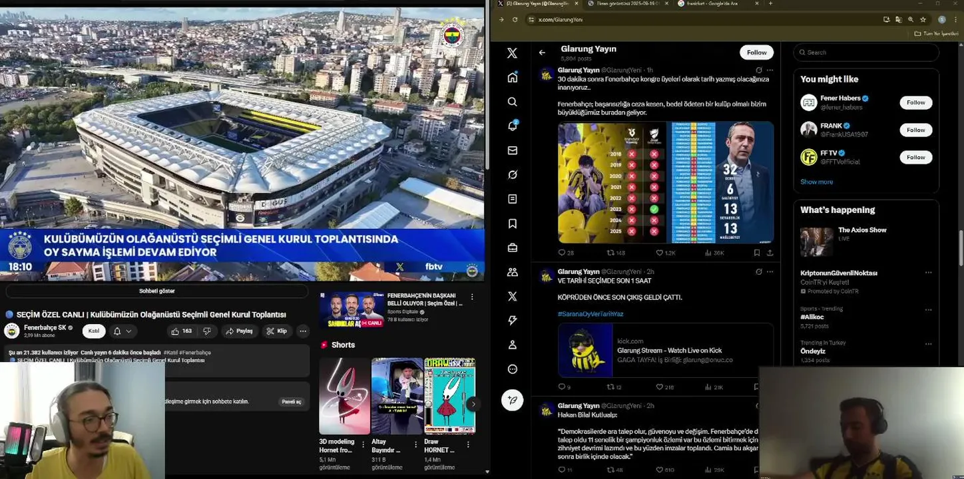Open X Communities people icon
This screenshot has height=479, width=964.
[x=512, y=272]
